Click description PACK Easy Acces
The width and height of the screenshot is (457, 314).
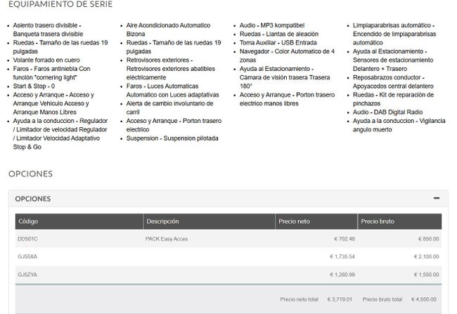[x=167, y=239]
